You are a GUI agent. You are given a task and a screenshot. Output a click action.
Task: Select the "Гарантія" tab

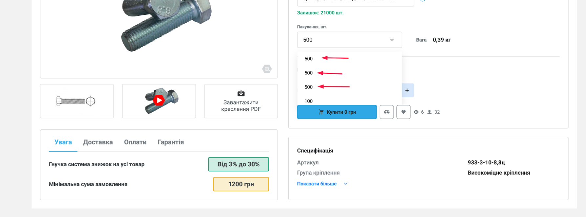pyautogui.click(x=171, y=142)
